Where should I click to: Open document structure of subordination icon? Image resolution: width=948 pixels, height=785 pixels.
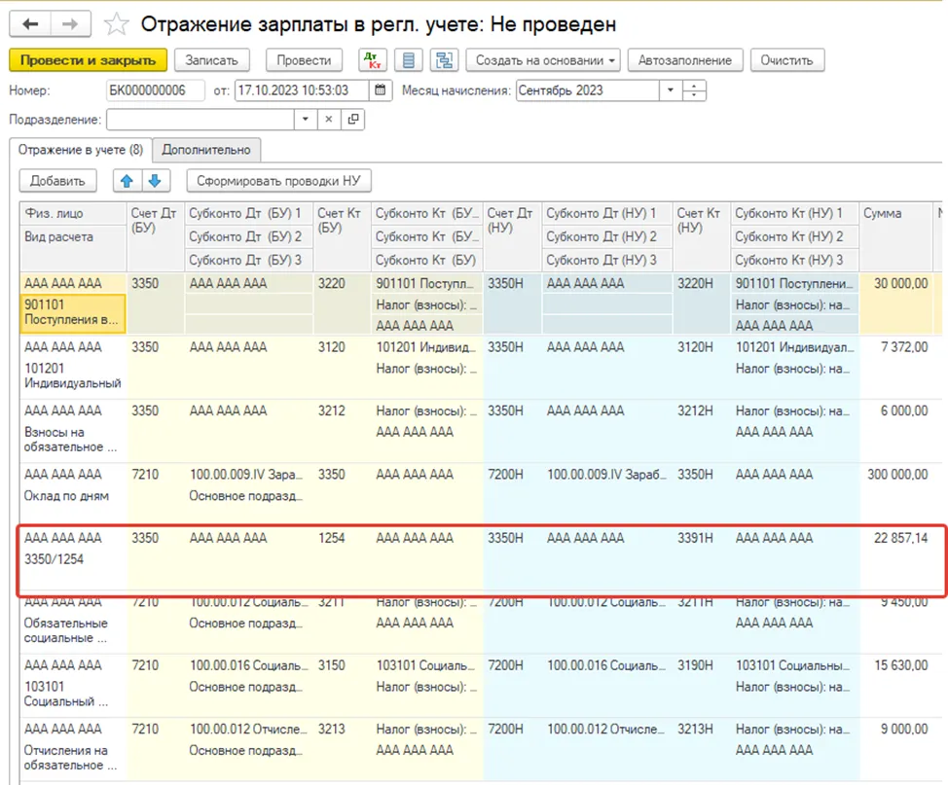tap(445, 60)
